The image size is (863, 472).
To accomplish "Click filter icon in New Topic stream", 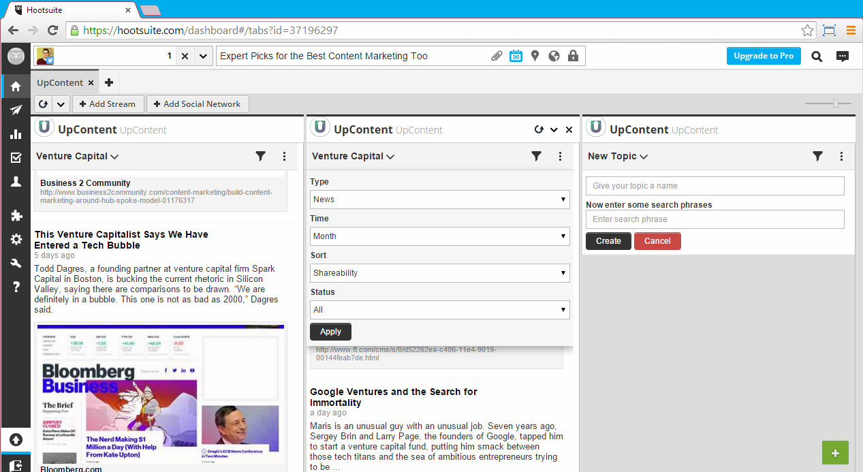I will (x=817, y=156).
